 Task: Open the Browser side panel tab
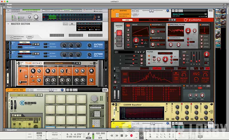point(1,11)
